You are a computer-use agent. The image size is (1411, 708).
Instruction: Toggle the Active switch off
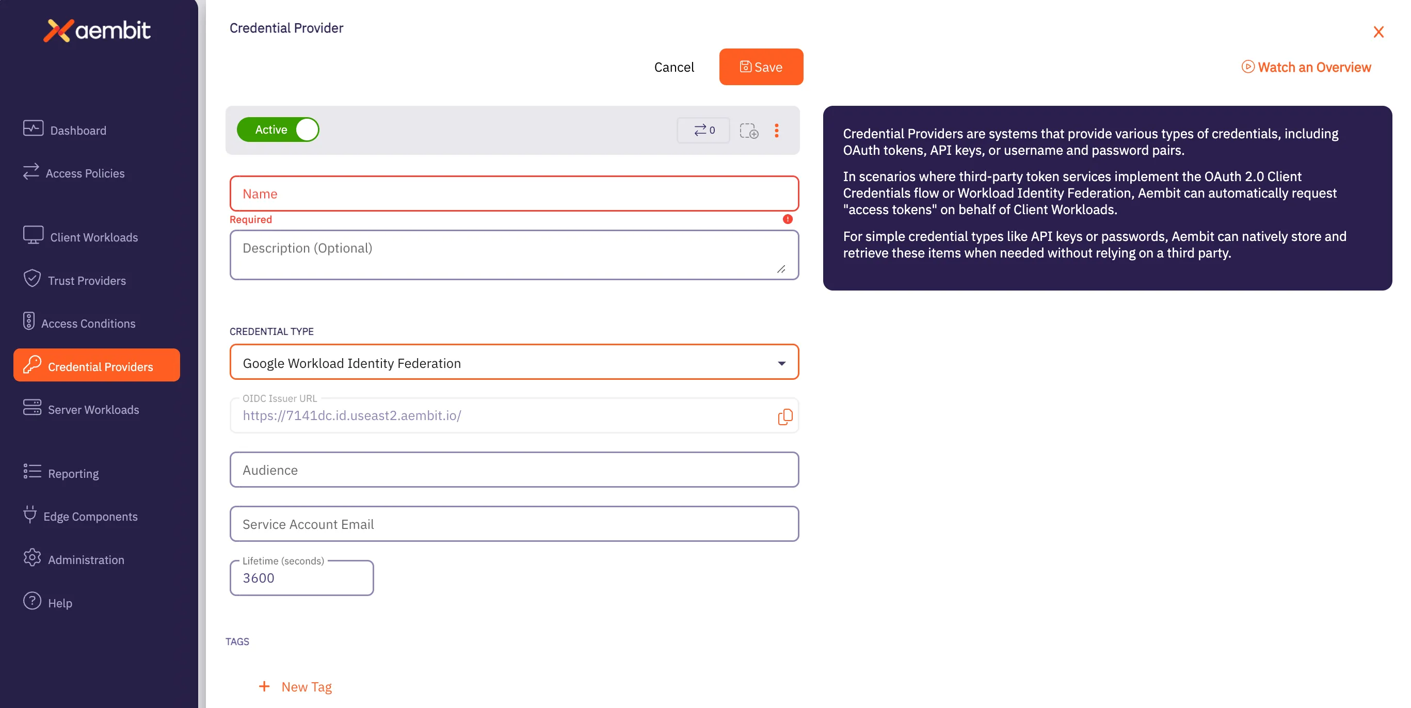coord(278,129)
